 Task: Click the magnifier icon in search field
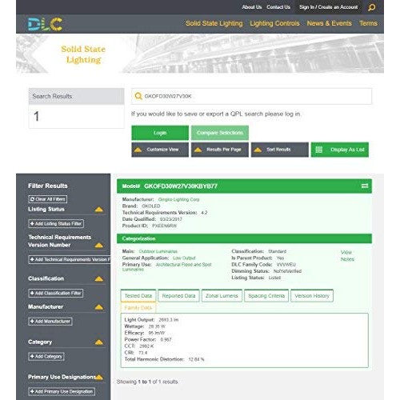pyautogui.click(x=138, y=96)
